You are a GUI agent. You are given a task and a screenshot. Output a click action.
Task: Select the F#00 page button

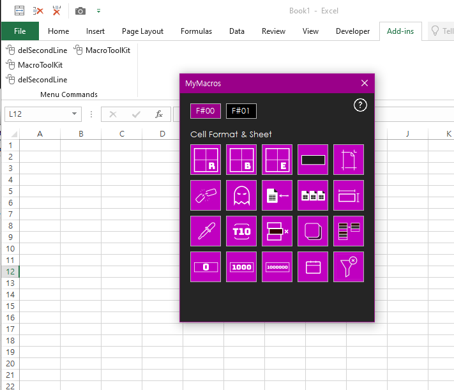click(205, 111)
